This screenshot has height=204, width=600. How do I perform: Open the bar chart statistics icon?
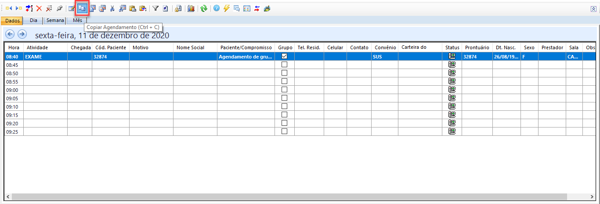(x=191, y=8)
